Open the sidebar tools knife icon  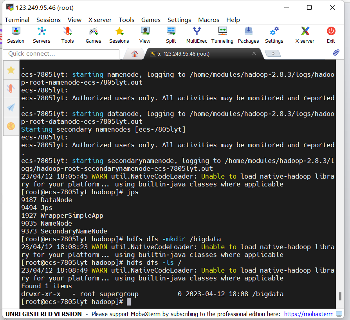11,89
